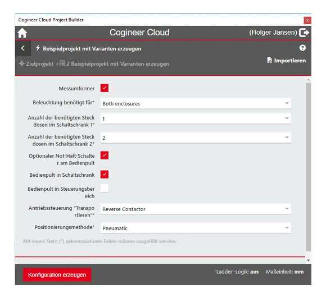Click the Cogineer Cloud header title
The height and width of the screenshot is (298, 326).
pyautogui.click(x=139, y=33)
